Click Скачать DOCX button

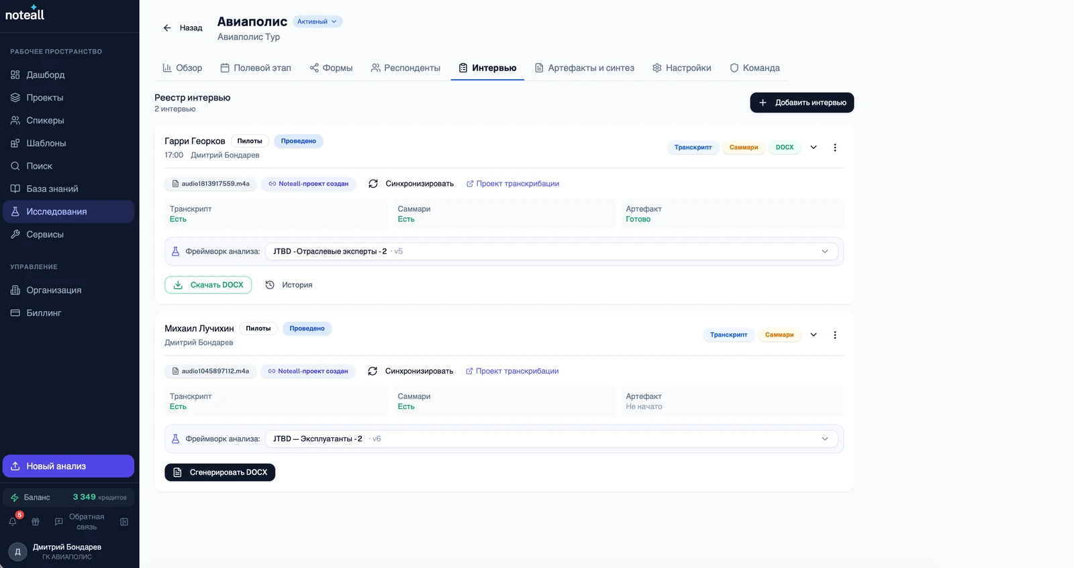pos(208,285)
